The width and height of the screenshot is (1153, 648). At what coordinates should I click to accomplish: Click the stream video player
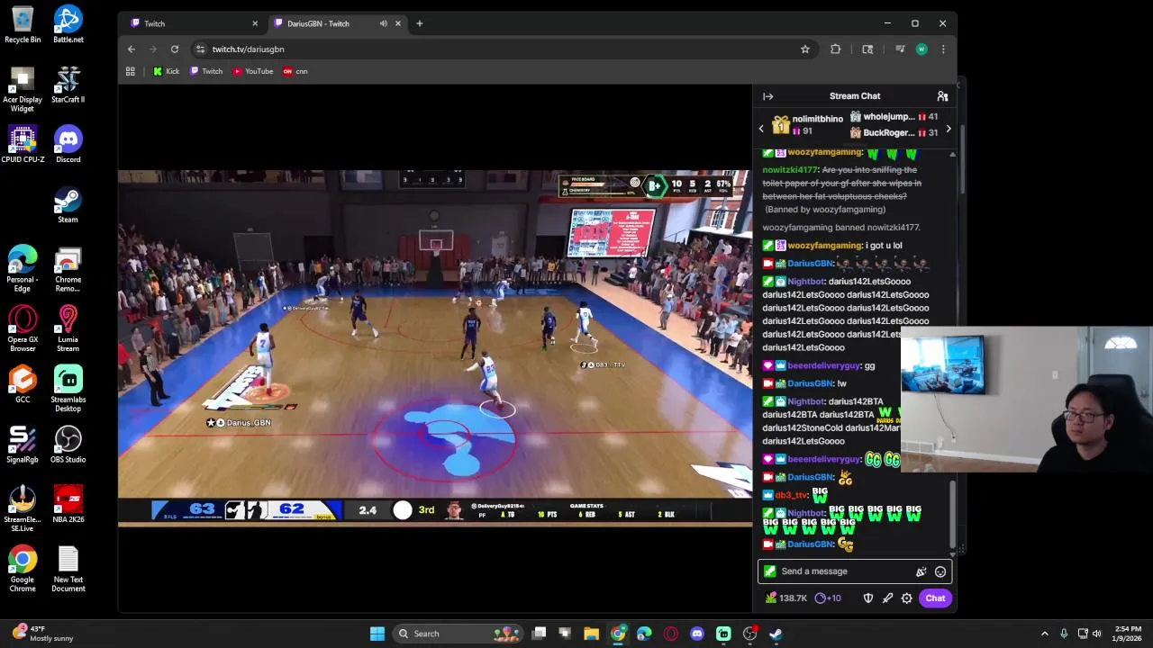[x=435, y=348]
